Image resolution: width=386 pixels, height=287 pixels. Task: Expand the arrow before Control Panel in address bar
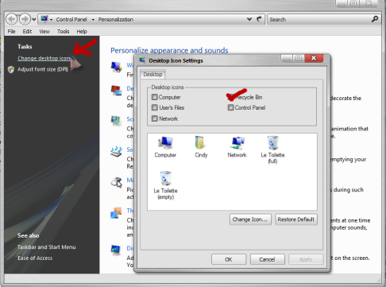tap(51, 20)
